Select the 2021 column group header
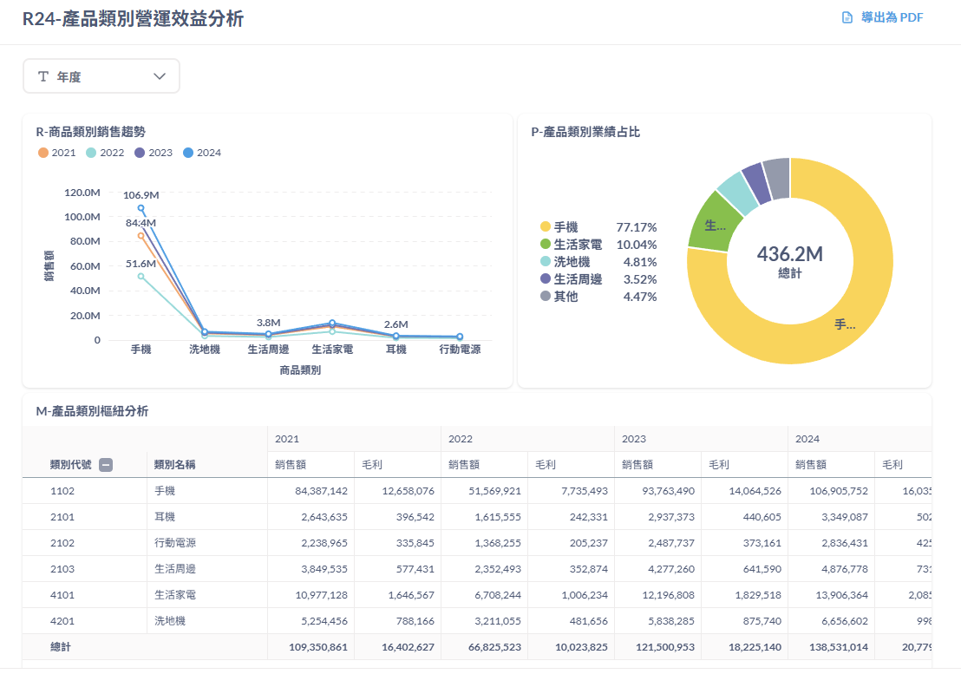The height and width of the screenshot is (674, 961). point(286,439)
